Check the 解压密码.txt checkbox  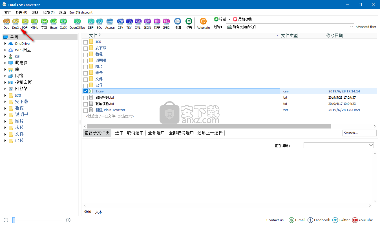pos(85,98)
